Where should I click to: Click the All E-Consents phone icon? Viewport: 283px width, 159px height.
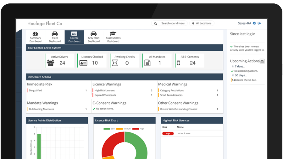pos(179,63)
